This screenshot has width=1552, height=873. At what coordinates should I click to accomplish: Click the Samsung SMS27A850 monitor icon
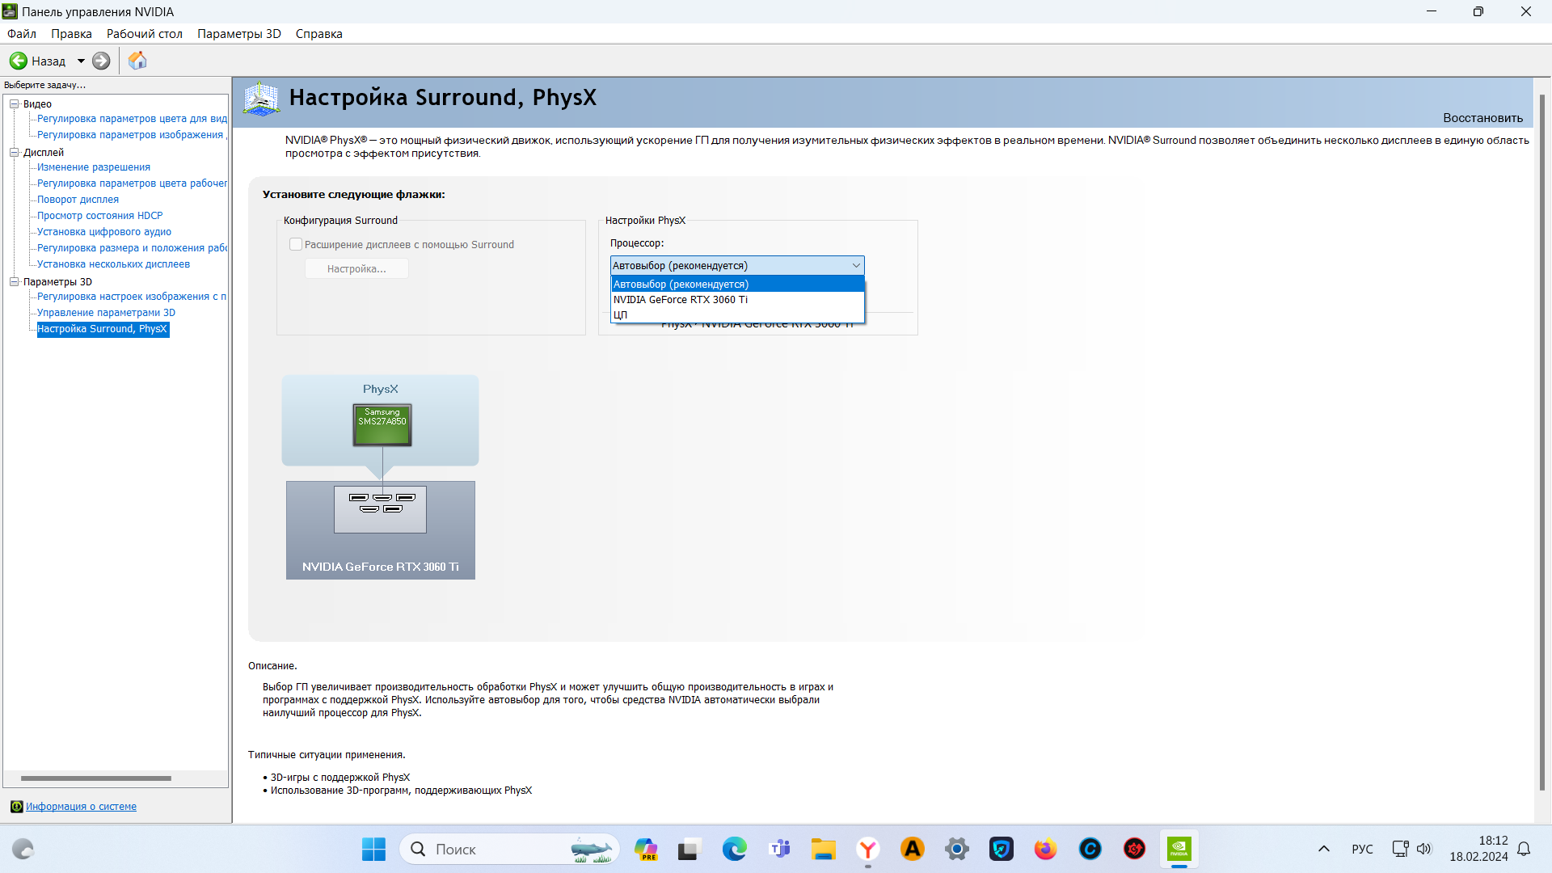click(x=382, y=424)
